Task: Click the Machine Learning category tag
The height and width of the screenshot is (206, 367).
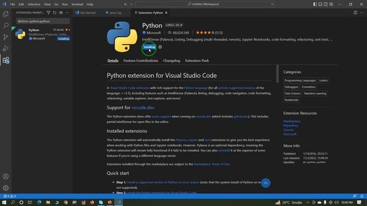Action: [x=315, y=93]
